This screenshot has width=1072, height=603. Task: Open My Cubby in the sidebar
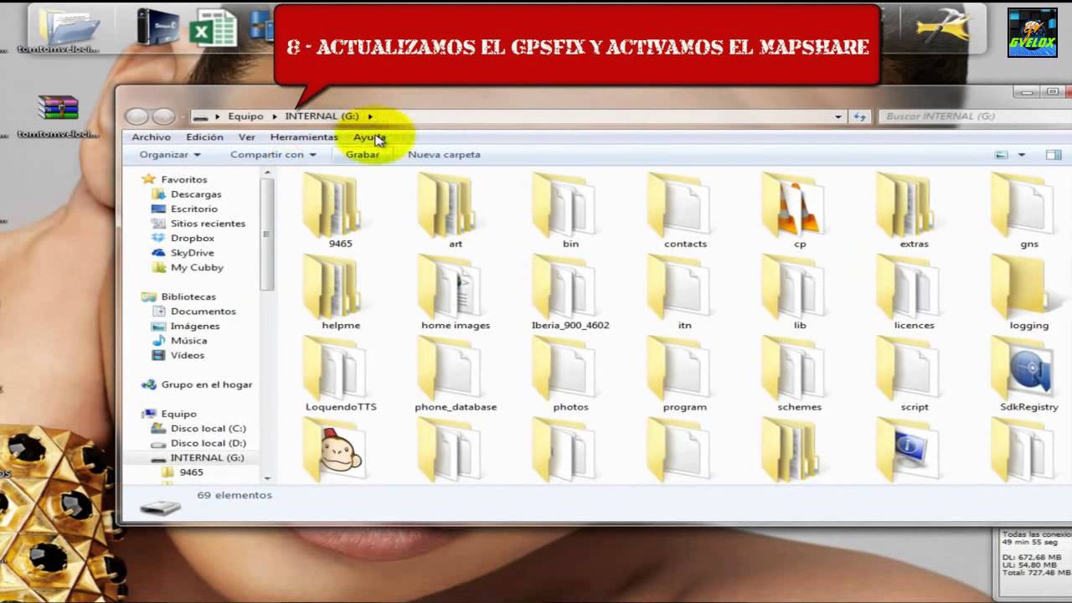coord(196,267)
